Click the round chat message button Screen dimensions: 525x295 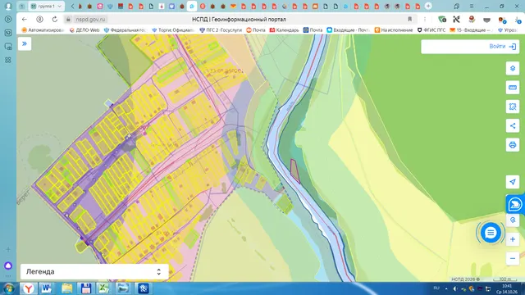point(491,233)
